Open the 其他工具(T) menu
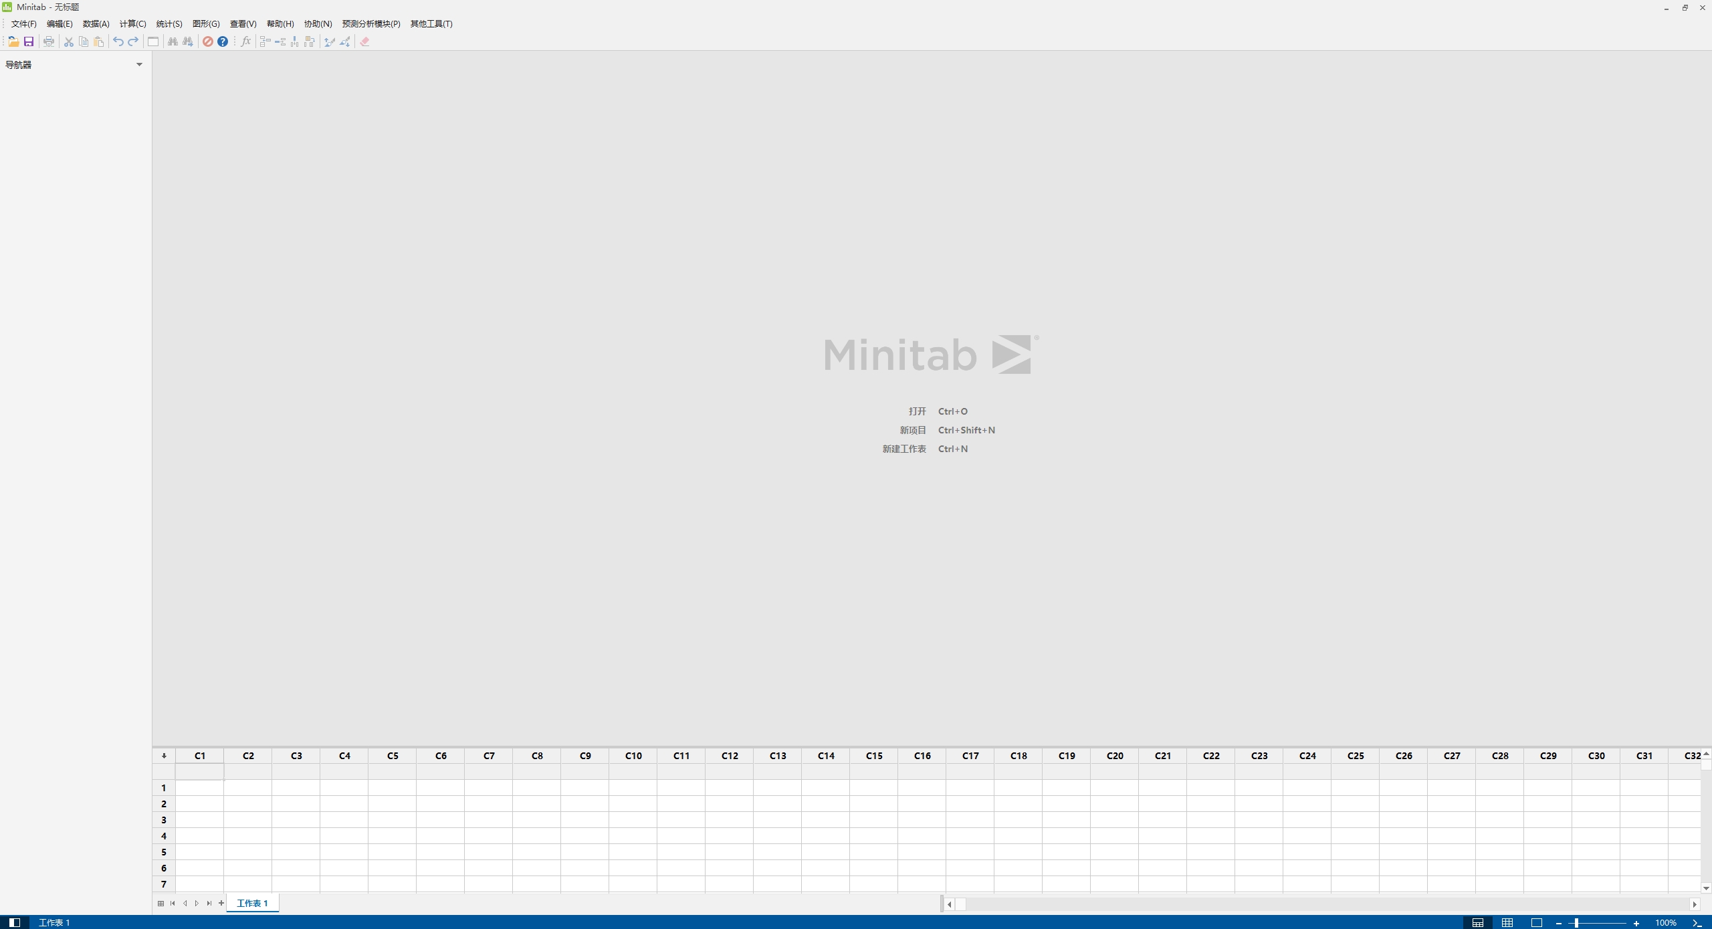Screen dimensions: 1712x929 (x=431, y=24)
